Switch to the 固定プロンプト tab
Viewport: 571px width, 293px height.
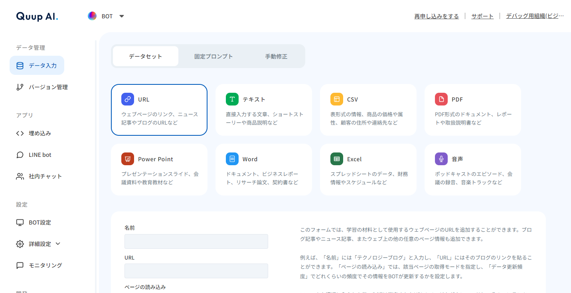pos(213,56)
